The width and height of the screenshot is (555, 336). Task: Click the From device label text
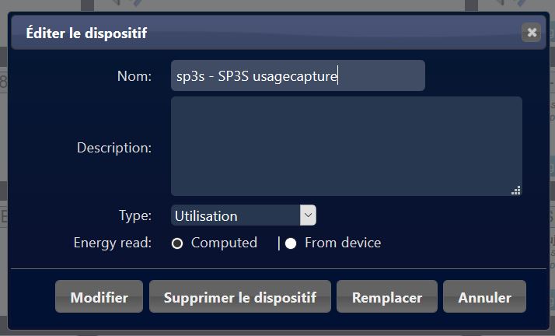pyautogui.click(x=343, y=243)
